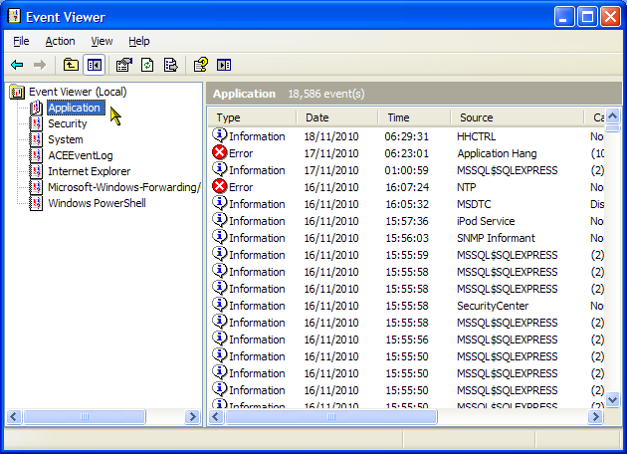Viewport: 627px width, 454px height.
Task: Open the Action menu
Action: 60,41
